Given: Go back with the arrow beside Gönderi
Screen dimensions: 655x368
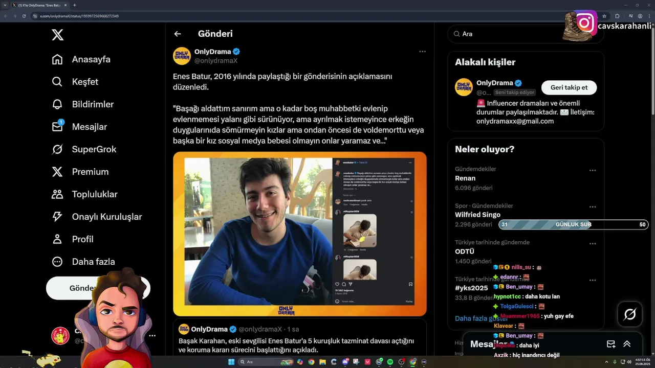Looking at the screenshot, I should tap(178, 34).
